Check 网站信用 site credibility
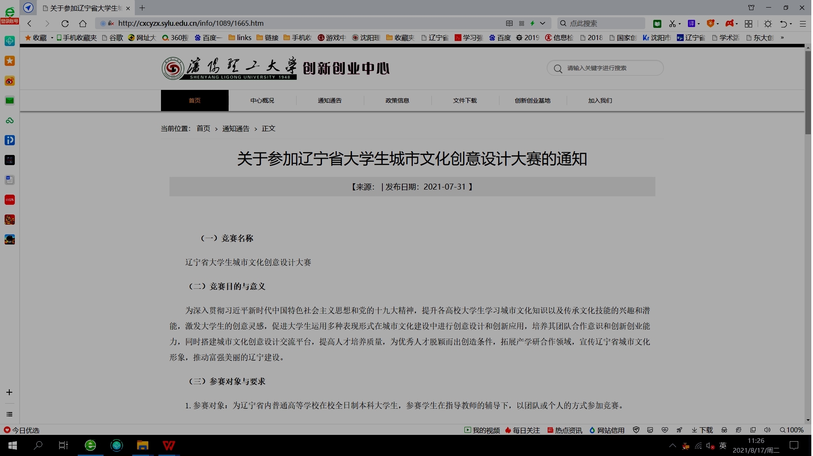Image resolution: width=813 pixels, height=456 pixels. click(607, 430)
